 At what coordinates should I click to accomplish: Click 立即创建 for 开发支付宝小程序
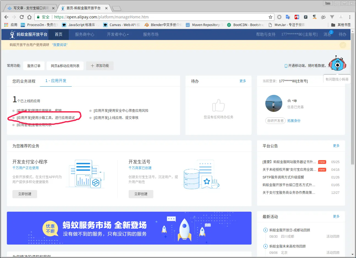click(x=25, y=194)
